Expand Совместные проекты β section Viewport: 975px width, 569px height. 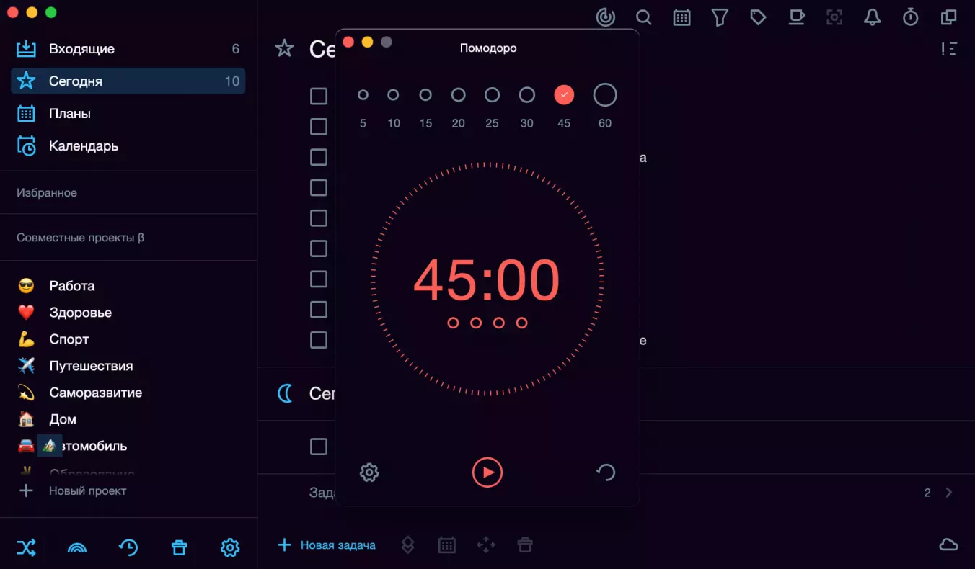pos(80,238)
